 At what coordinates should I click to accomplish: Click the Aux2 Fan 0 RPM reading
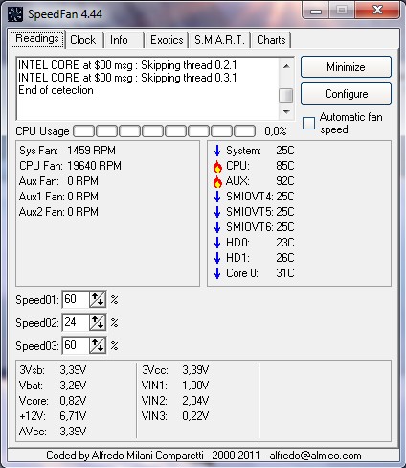click(x=58, y=212)
